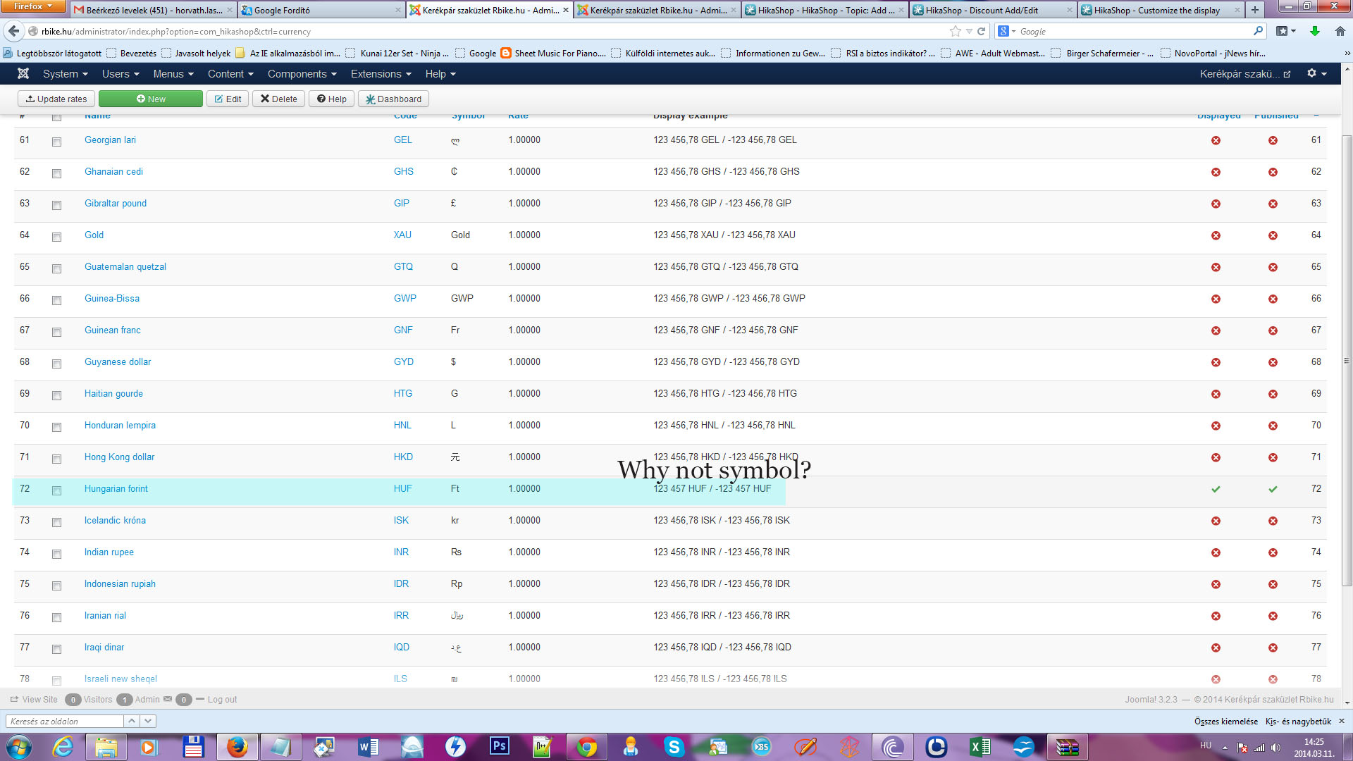
Task: Check the Hong Kong dollar row checkbox
Action: click(x=56, y=459)
